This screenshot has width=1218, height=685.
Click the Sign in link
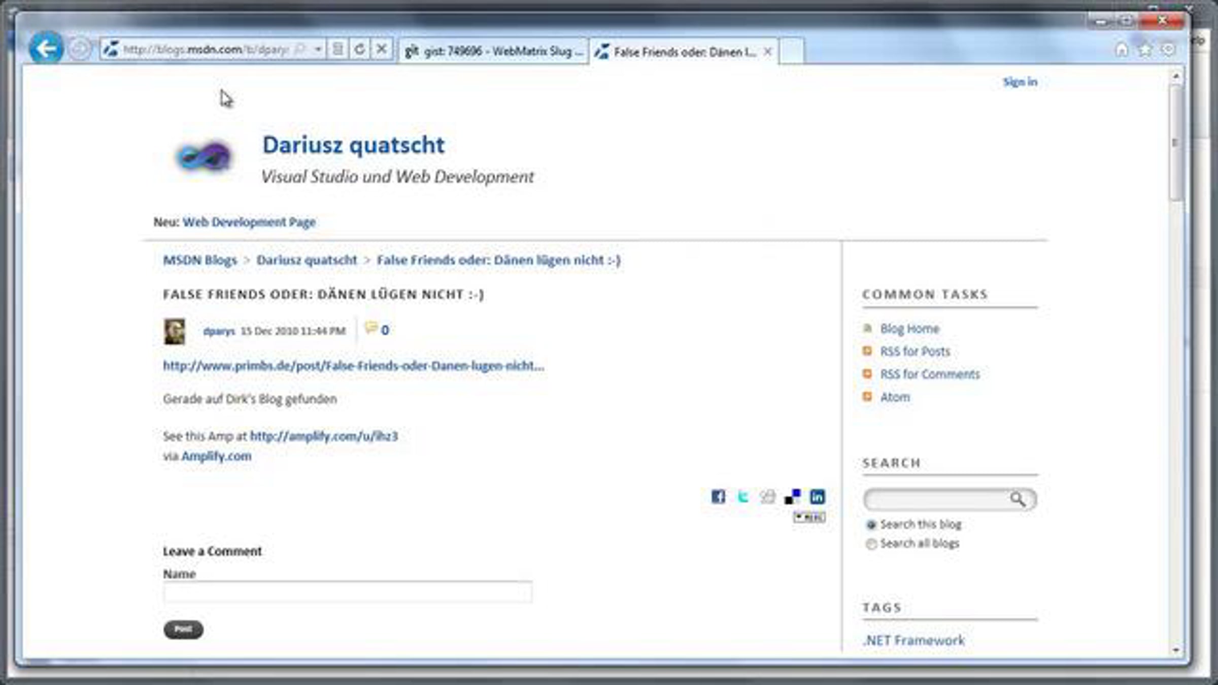pyautogui.click(x=1020, y=82)
